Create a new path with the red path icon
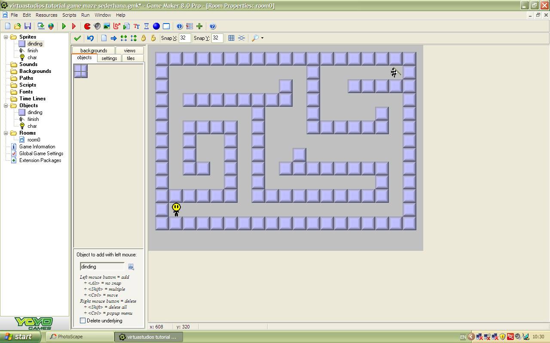 (x=116, y=26)
